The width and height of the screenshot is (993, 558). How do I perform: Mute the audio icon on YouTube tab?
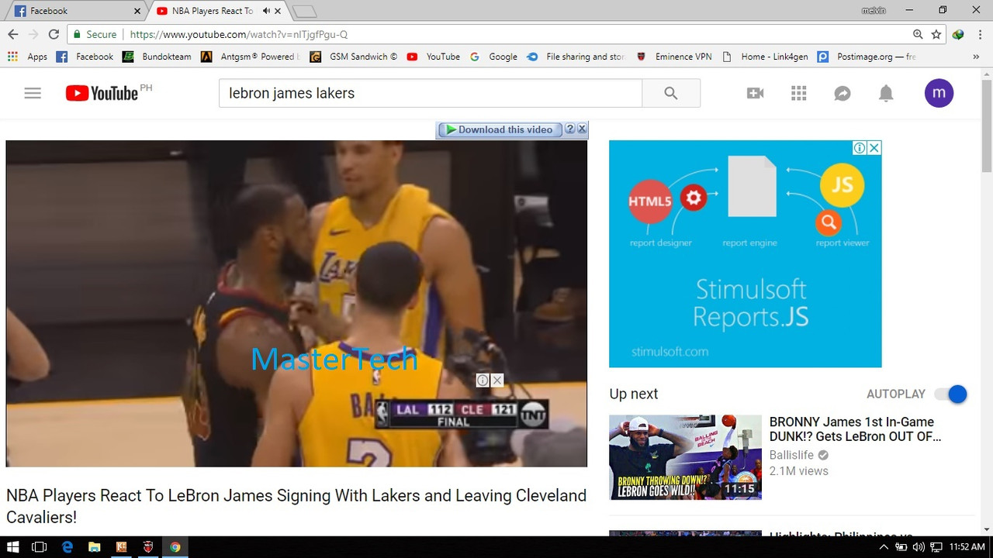pyautogui.click(x=266, y=11)
